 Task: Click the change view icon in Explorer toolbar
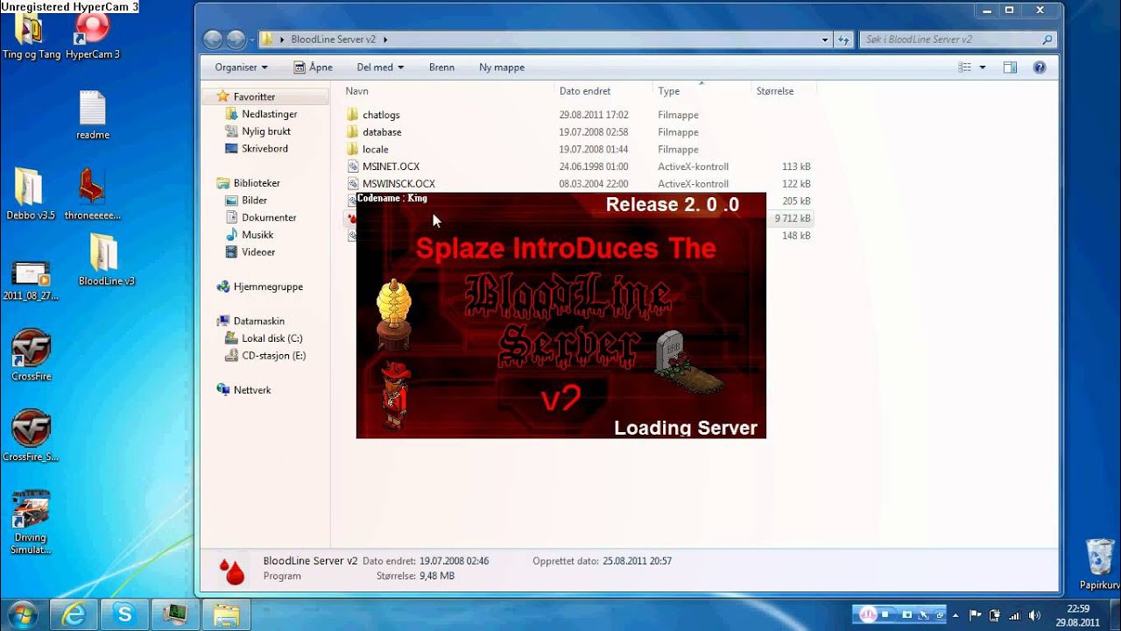pyautogui.click(x=965, y=67)
